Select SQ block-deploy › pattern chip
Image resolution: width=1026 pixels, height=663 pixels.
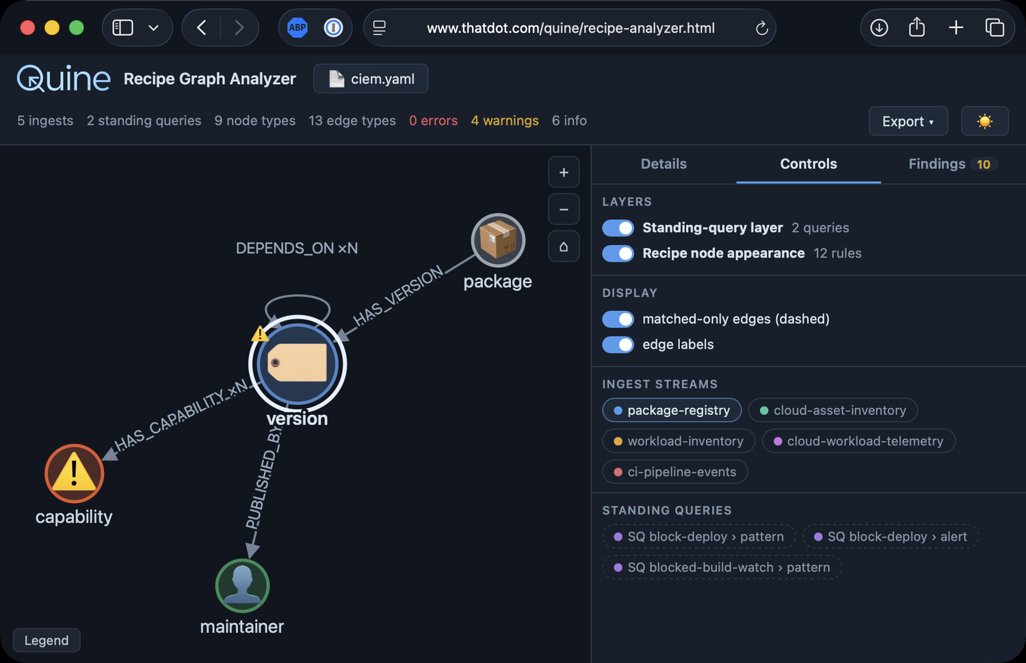click(x=698, y=537)
